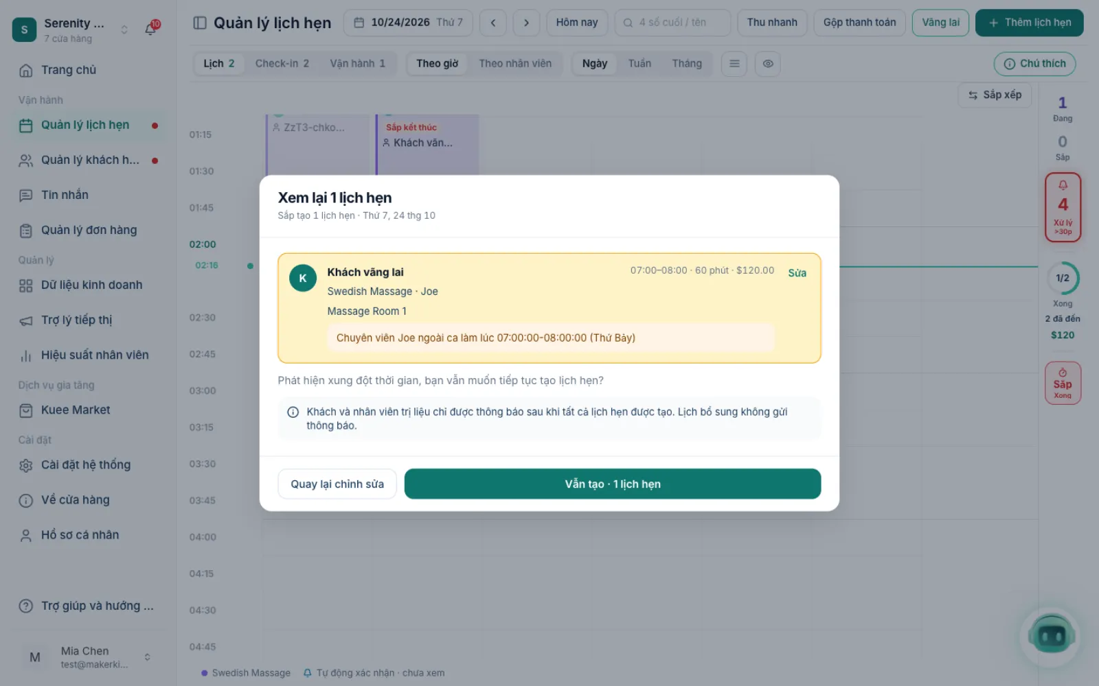Switch to the Check-in tab
Image resolution: width=1099 pixels, height=686 pixels.
pos(282,64)
